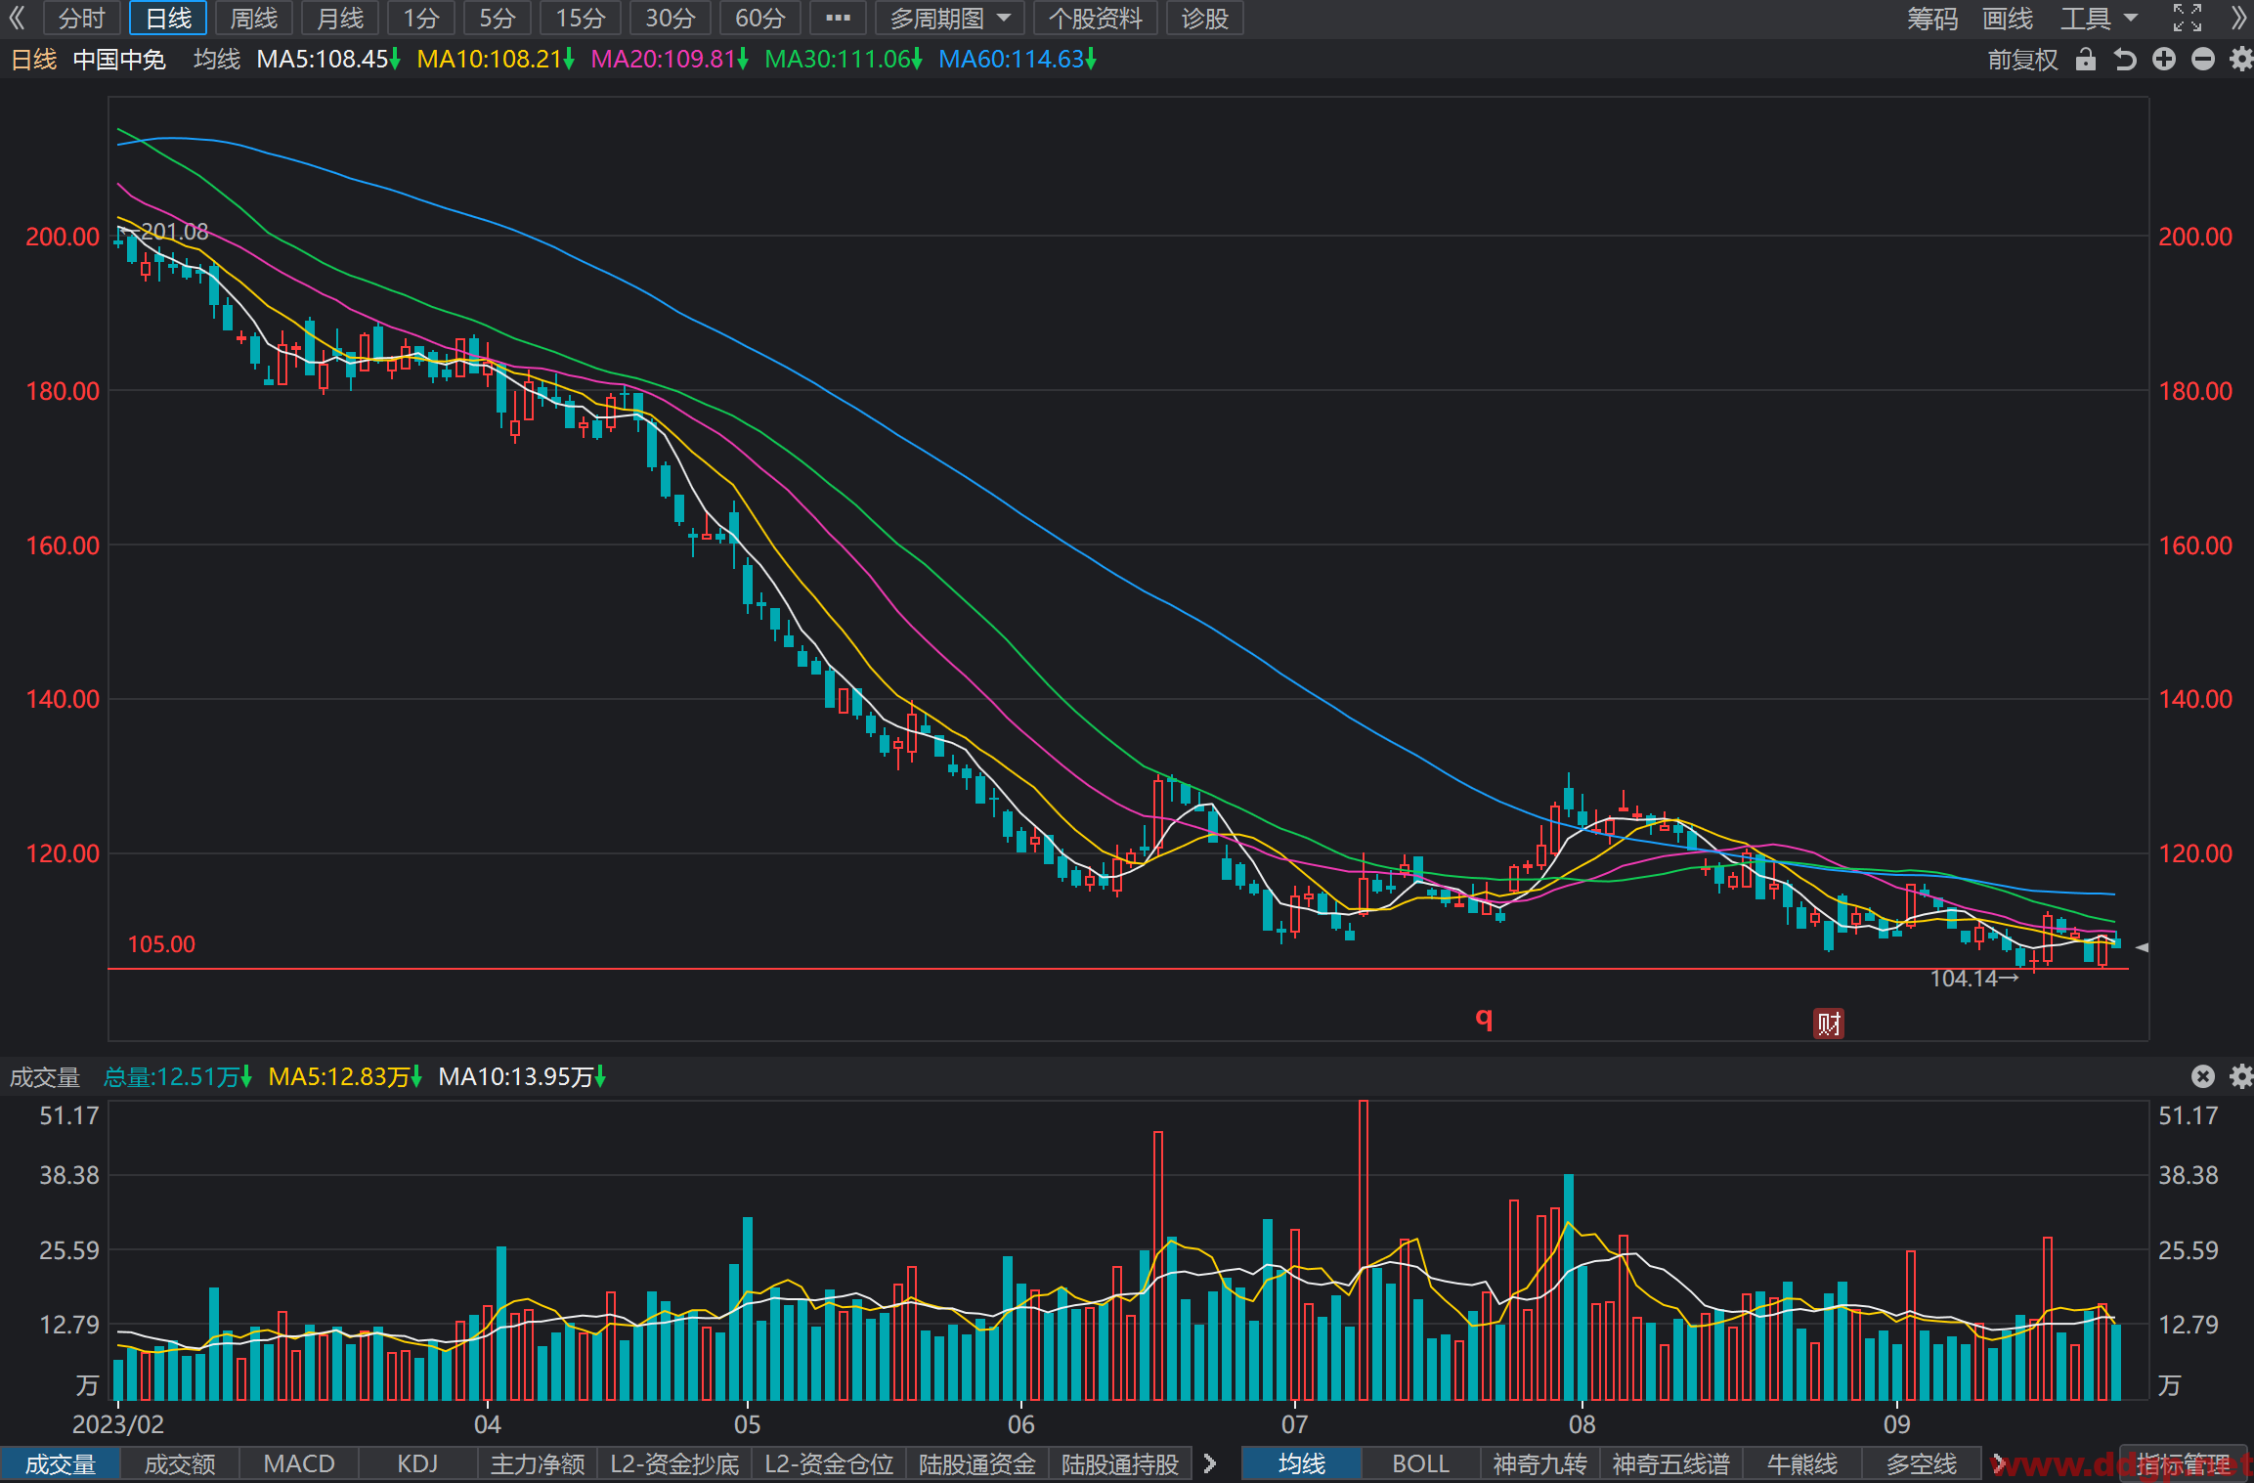Click the magenta MA20:109.81 label
Screen dimensions: 2254x1483
tap(669, 60)
